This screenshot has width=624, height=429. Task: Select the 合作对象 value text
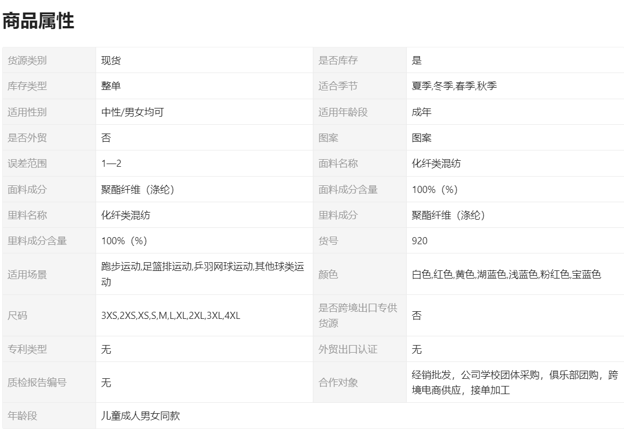point(515,382)
